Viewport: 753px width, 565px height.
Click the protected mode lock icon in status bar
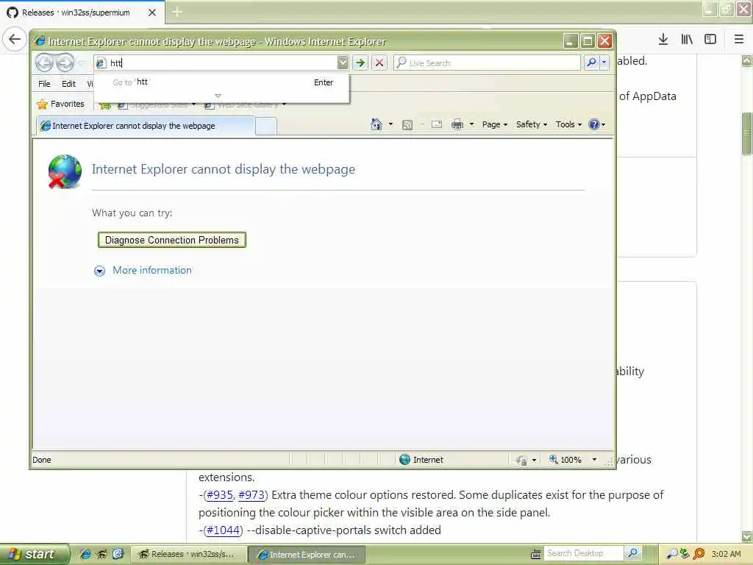click(x=521, y=461)
